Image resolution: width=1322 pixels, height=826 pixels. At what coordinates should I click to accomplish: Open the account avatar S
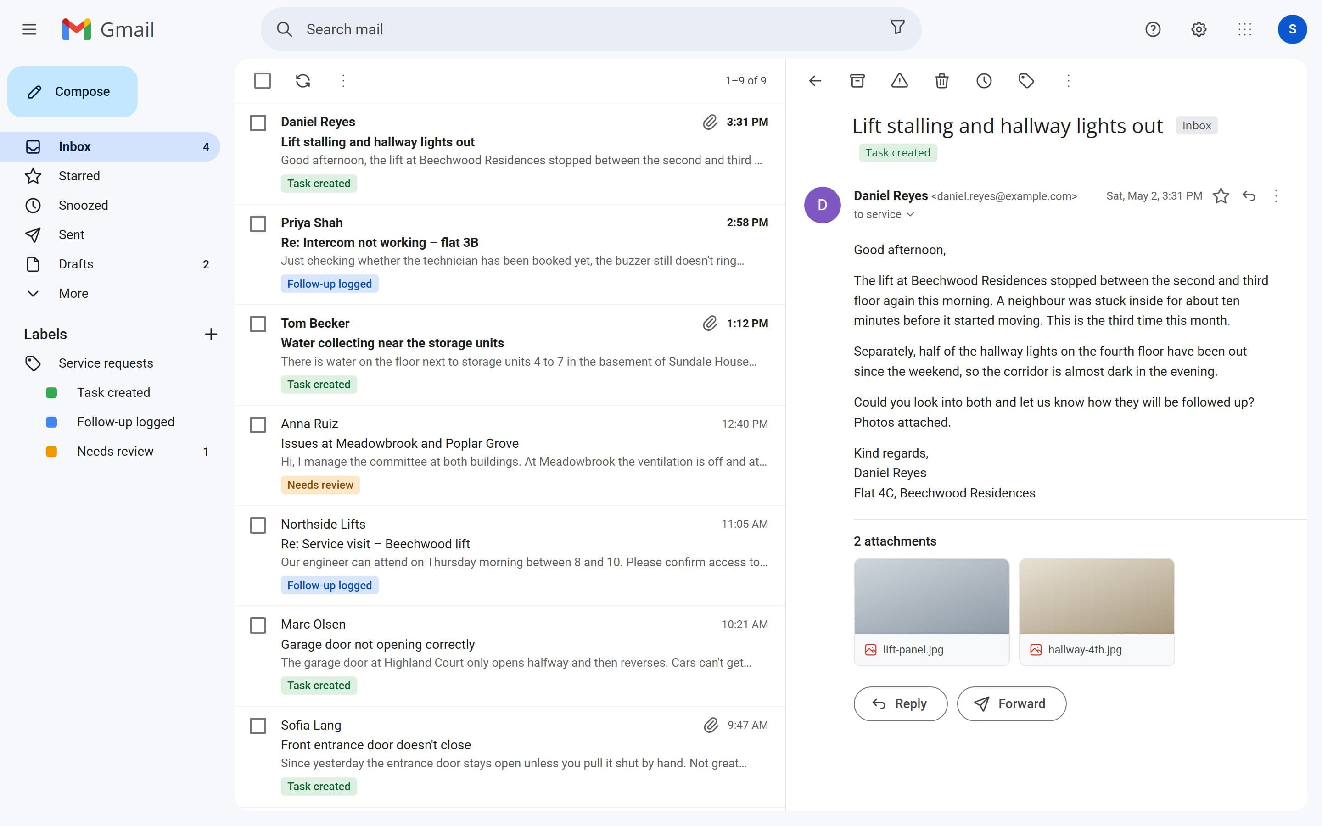(x=1292, y=29)
